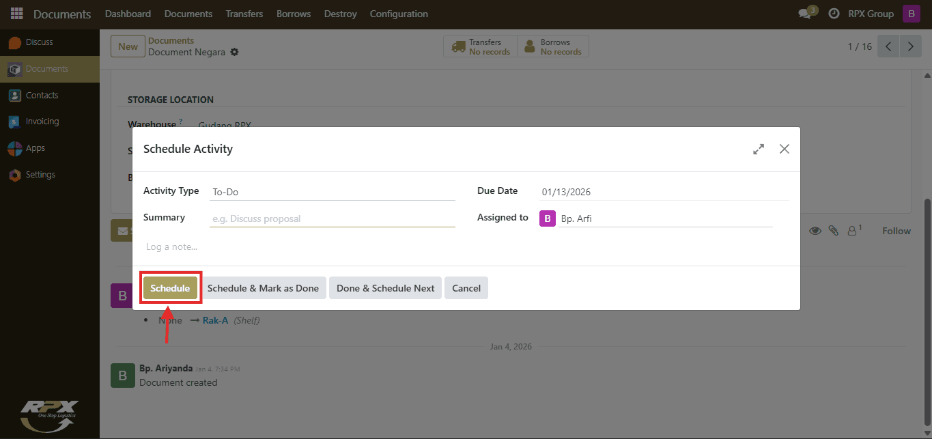
Task: Click Schedule & Mark as Done
Action: pos(263,288)
